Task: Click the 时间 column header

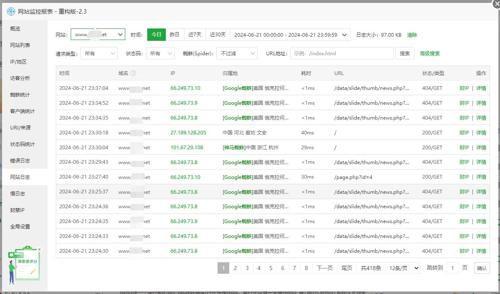Action: pos(64,73)
